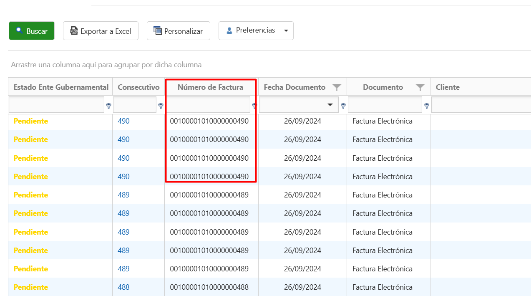The width and height of the screenshot is (531, 296).
Task: Focus the Cliente filter text box
Action: pos(480,105)
